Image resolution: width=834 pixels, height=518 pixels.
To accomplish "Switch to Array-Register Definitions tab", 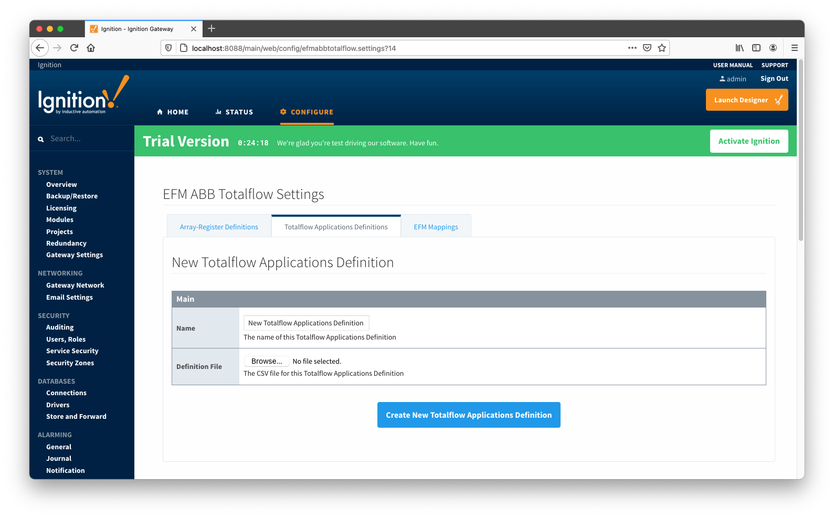I will pyautogui.click(x=219, y=227).
